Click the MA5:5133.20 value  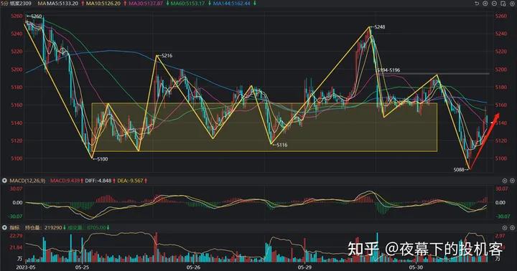62,4
